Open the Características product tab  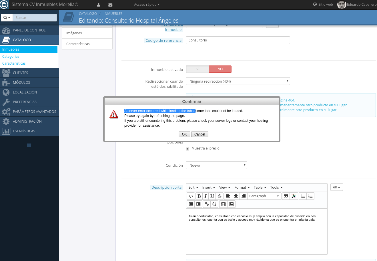coord(87,44)
